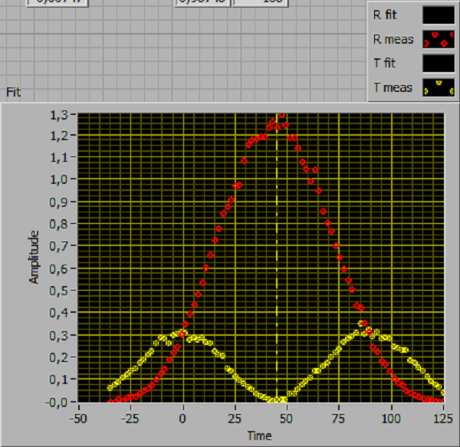Click the 'Fit' graph caption
This screenshot has width=460, height=447.
click(x=13, y=92)
